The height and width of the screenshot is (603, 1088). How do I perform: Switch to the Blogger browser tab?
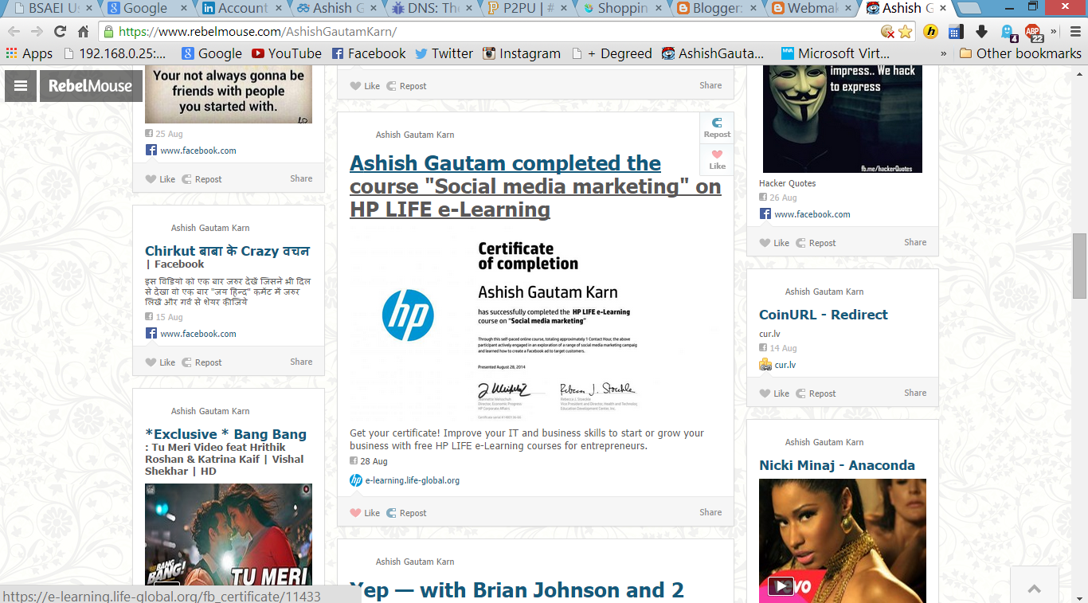(x=715, y=9)
